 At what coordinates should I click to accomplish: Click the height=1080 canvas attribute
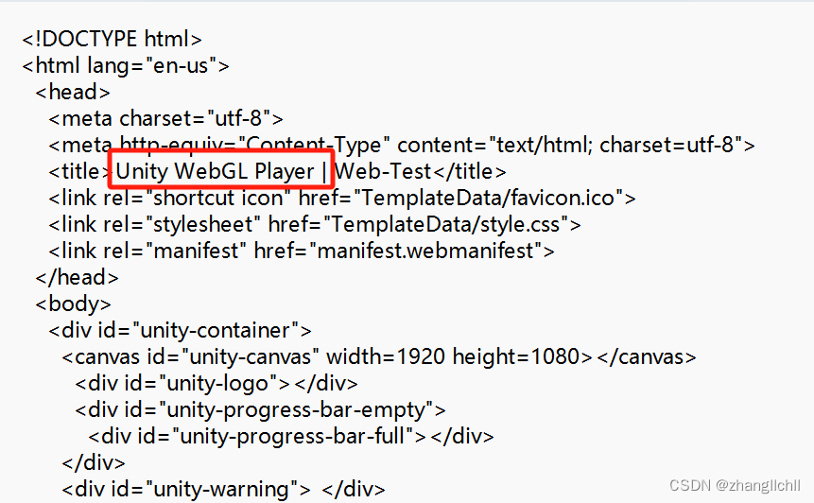pos(516,357)
